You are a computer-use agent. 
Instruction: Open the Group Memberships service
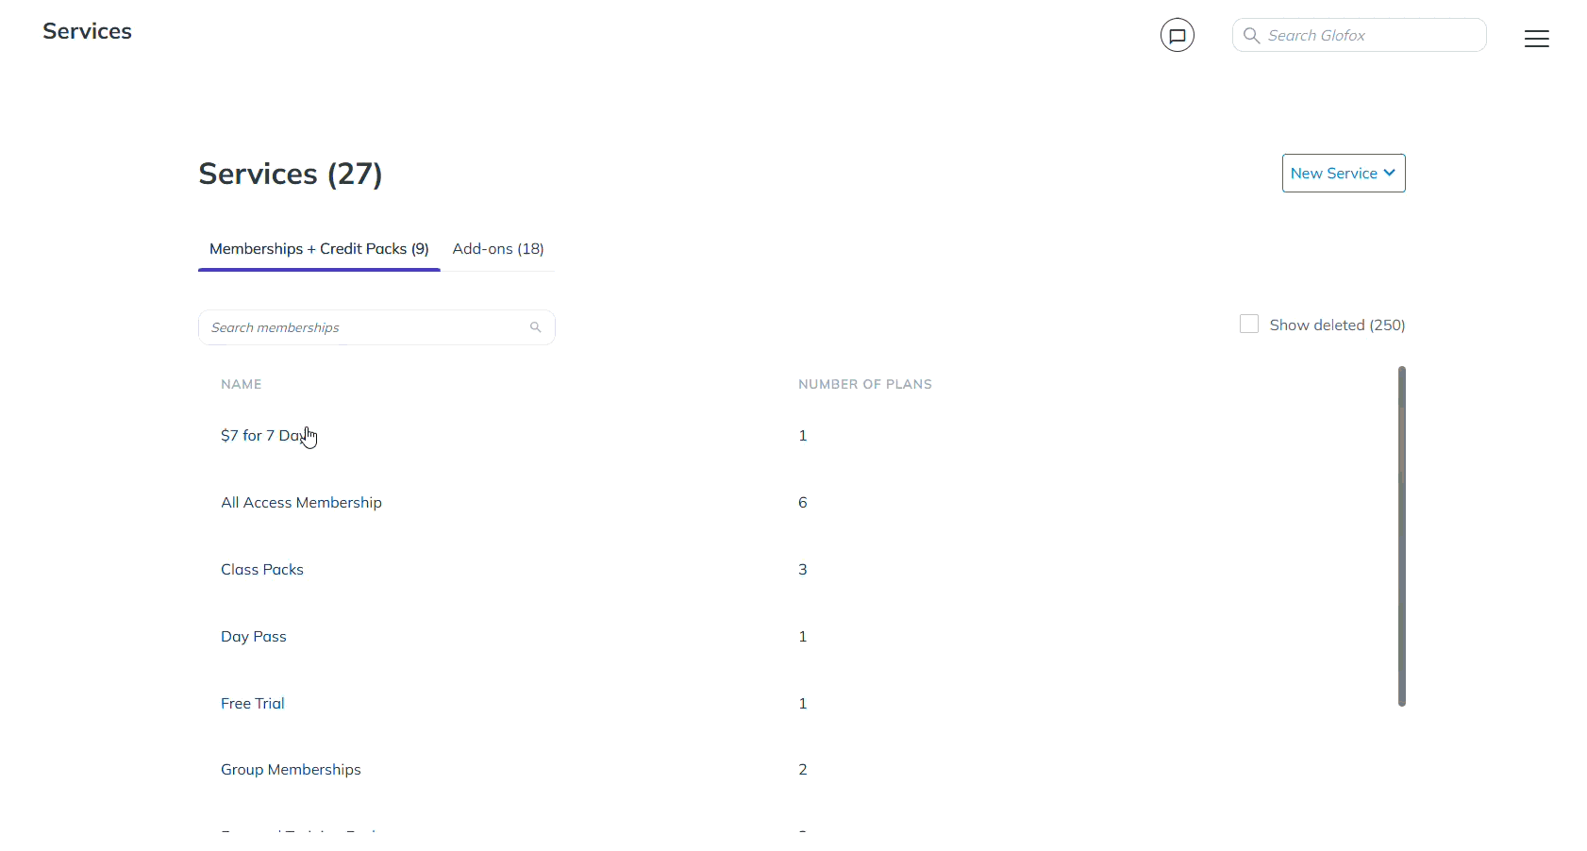point(291,770)
